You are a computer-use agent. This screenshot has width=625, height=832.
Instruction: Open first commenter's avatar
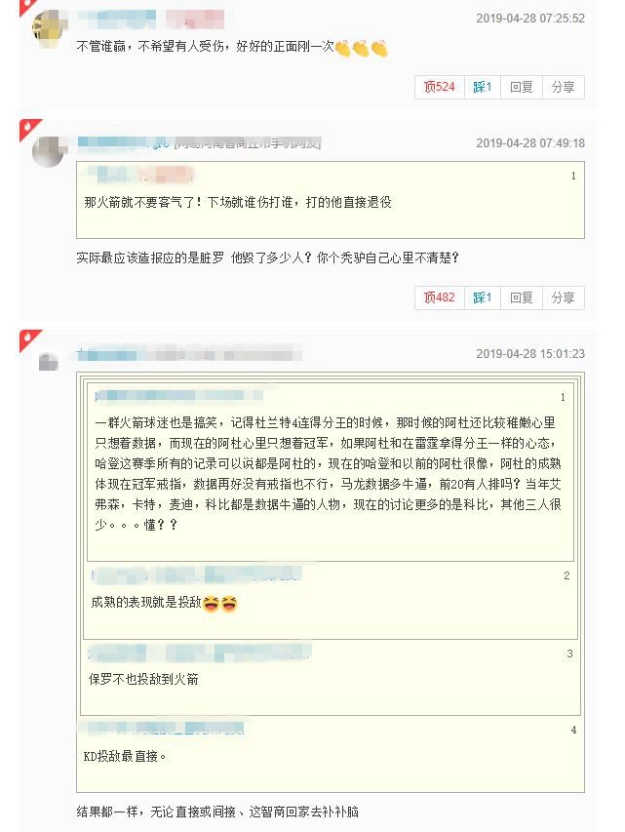(x=49, y=28)
